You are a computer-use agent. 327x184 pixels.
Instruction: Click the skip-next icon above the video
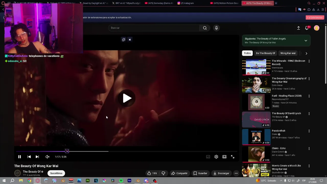point(130,40)
